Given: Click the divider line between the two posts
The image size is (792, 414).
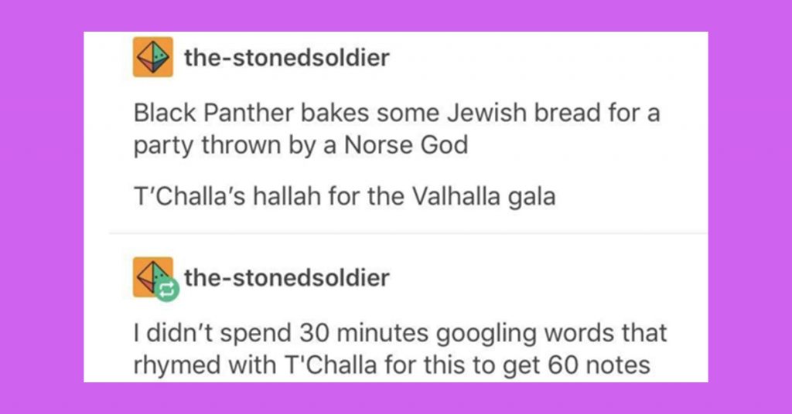Looking at the screenshot, I should click(408, 233).
